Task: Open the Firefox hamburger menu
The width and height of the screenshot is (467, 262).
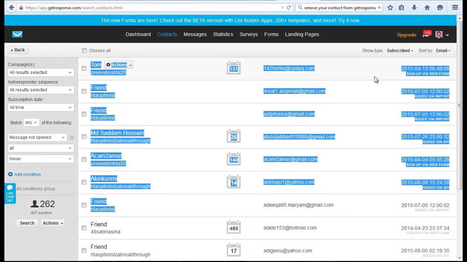Action: (x=455, y=8)
